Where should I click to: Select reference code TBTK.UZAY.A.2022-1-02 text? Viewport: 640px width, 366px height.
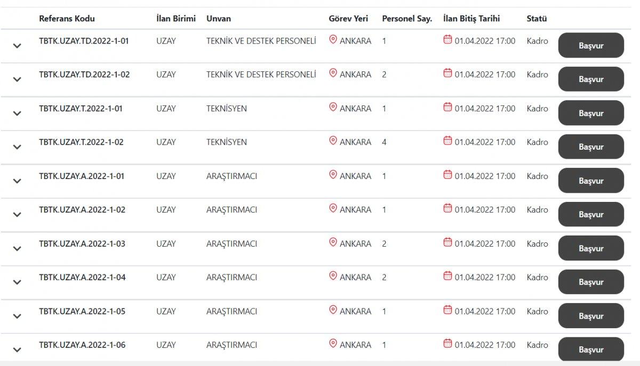(82, 210)
